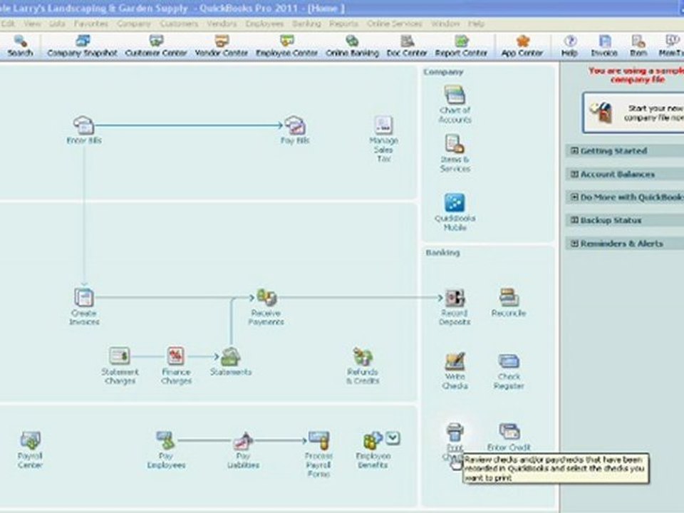Open Pay Liabilities
Screen dimensions: 684x513
[x=244, y=450]
